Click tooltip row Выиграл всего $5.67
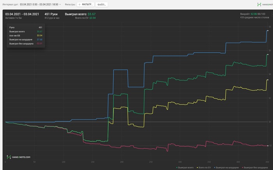The image size is (273, 170). point(26,32)
